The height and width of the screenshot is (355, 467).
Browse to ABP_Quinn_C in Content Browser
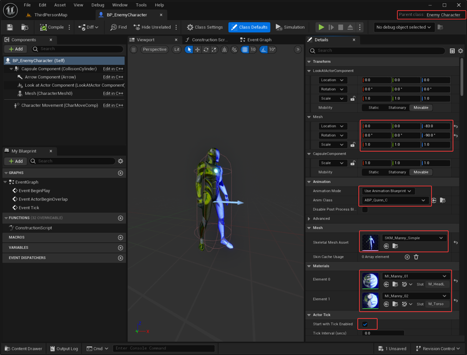coord(442,200)
